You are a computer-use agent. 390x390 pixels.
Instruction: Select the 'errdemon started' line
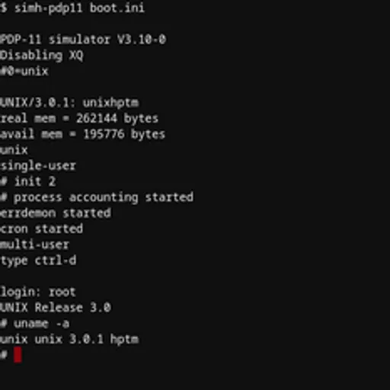[56, 213]
